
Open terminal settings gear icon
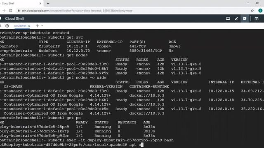coord(7,26)
